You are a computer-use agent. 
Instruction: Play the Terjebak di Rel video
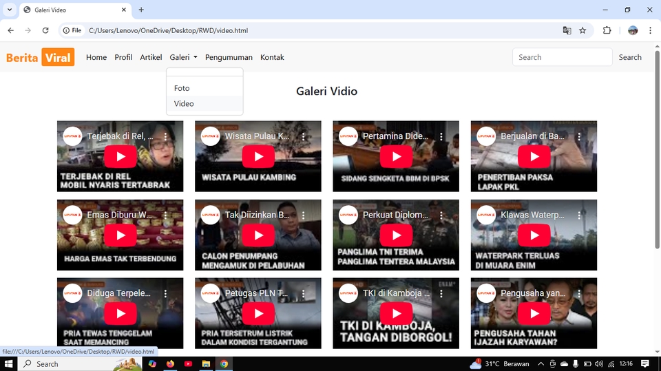[120, 157]
